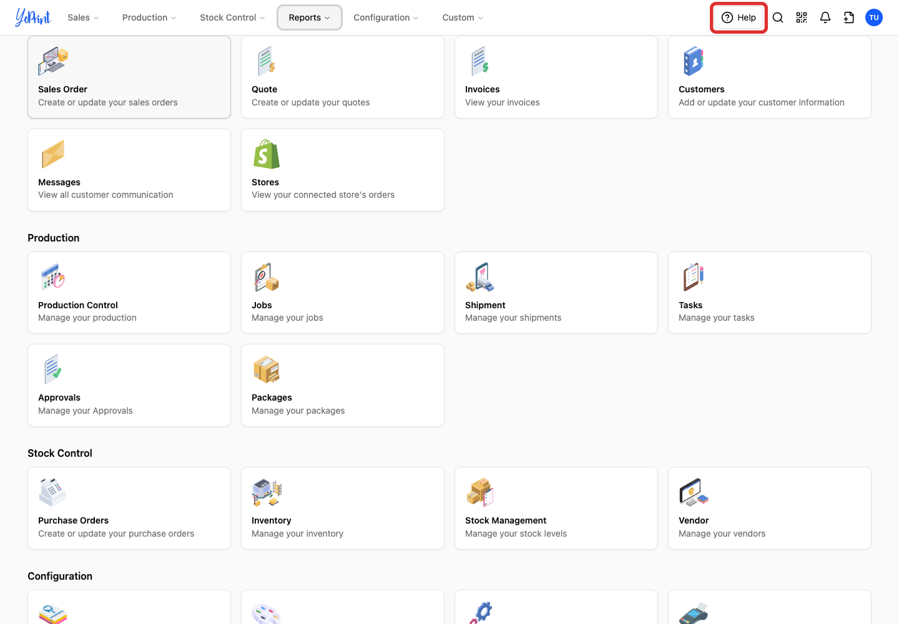
Task: Click the new document icon in header
Action: pos(849,17)
